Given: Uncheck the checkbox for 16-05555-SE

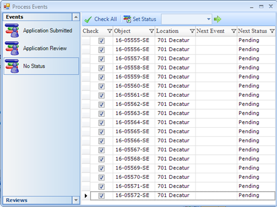Looking at the screenshot, I should (102, 41).
